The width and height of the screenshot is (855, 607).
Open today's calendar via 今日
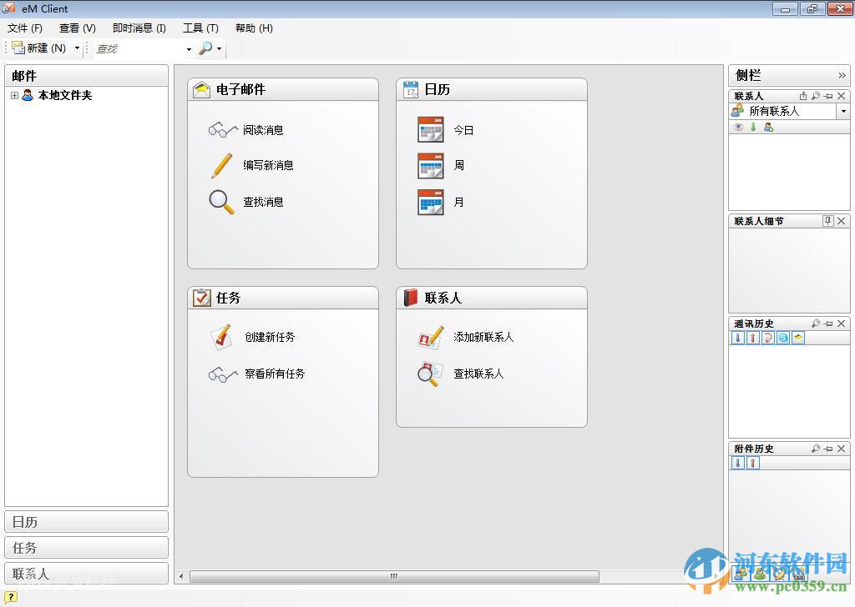pyautogui.click(x=464, y=129)
